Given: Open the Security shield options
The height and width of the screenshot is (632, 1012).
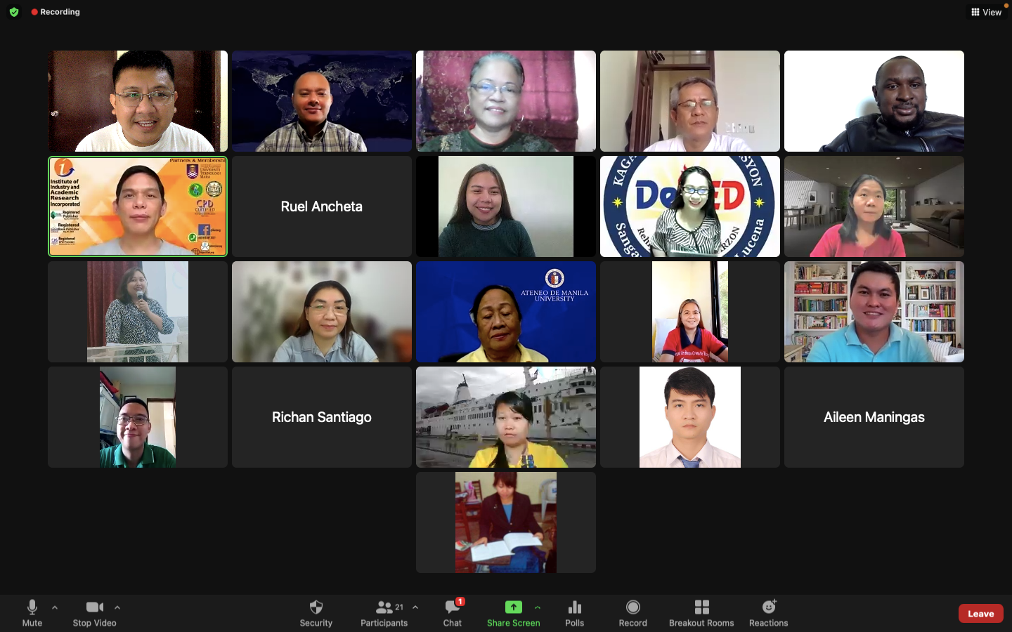Looking at the screenshot, I should pyautogui.click(x=316, y=612).
